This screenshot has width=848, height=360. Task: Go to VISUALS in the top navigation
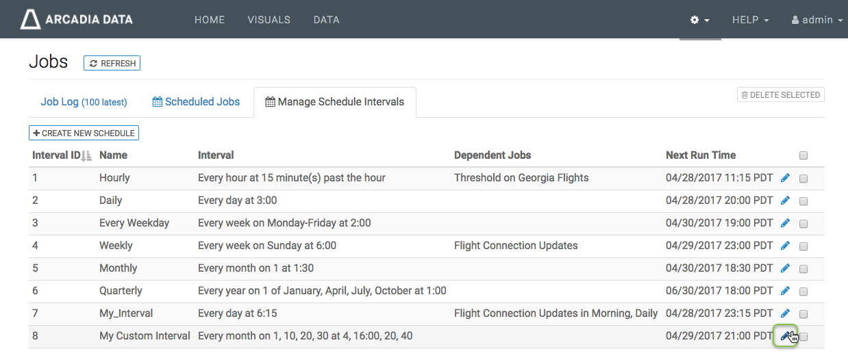tap(269, 20)
